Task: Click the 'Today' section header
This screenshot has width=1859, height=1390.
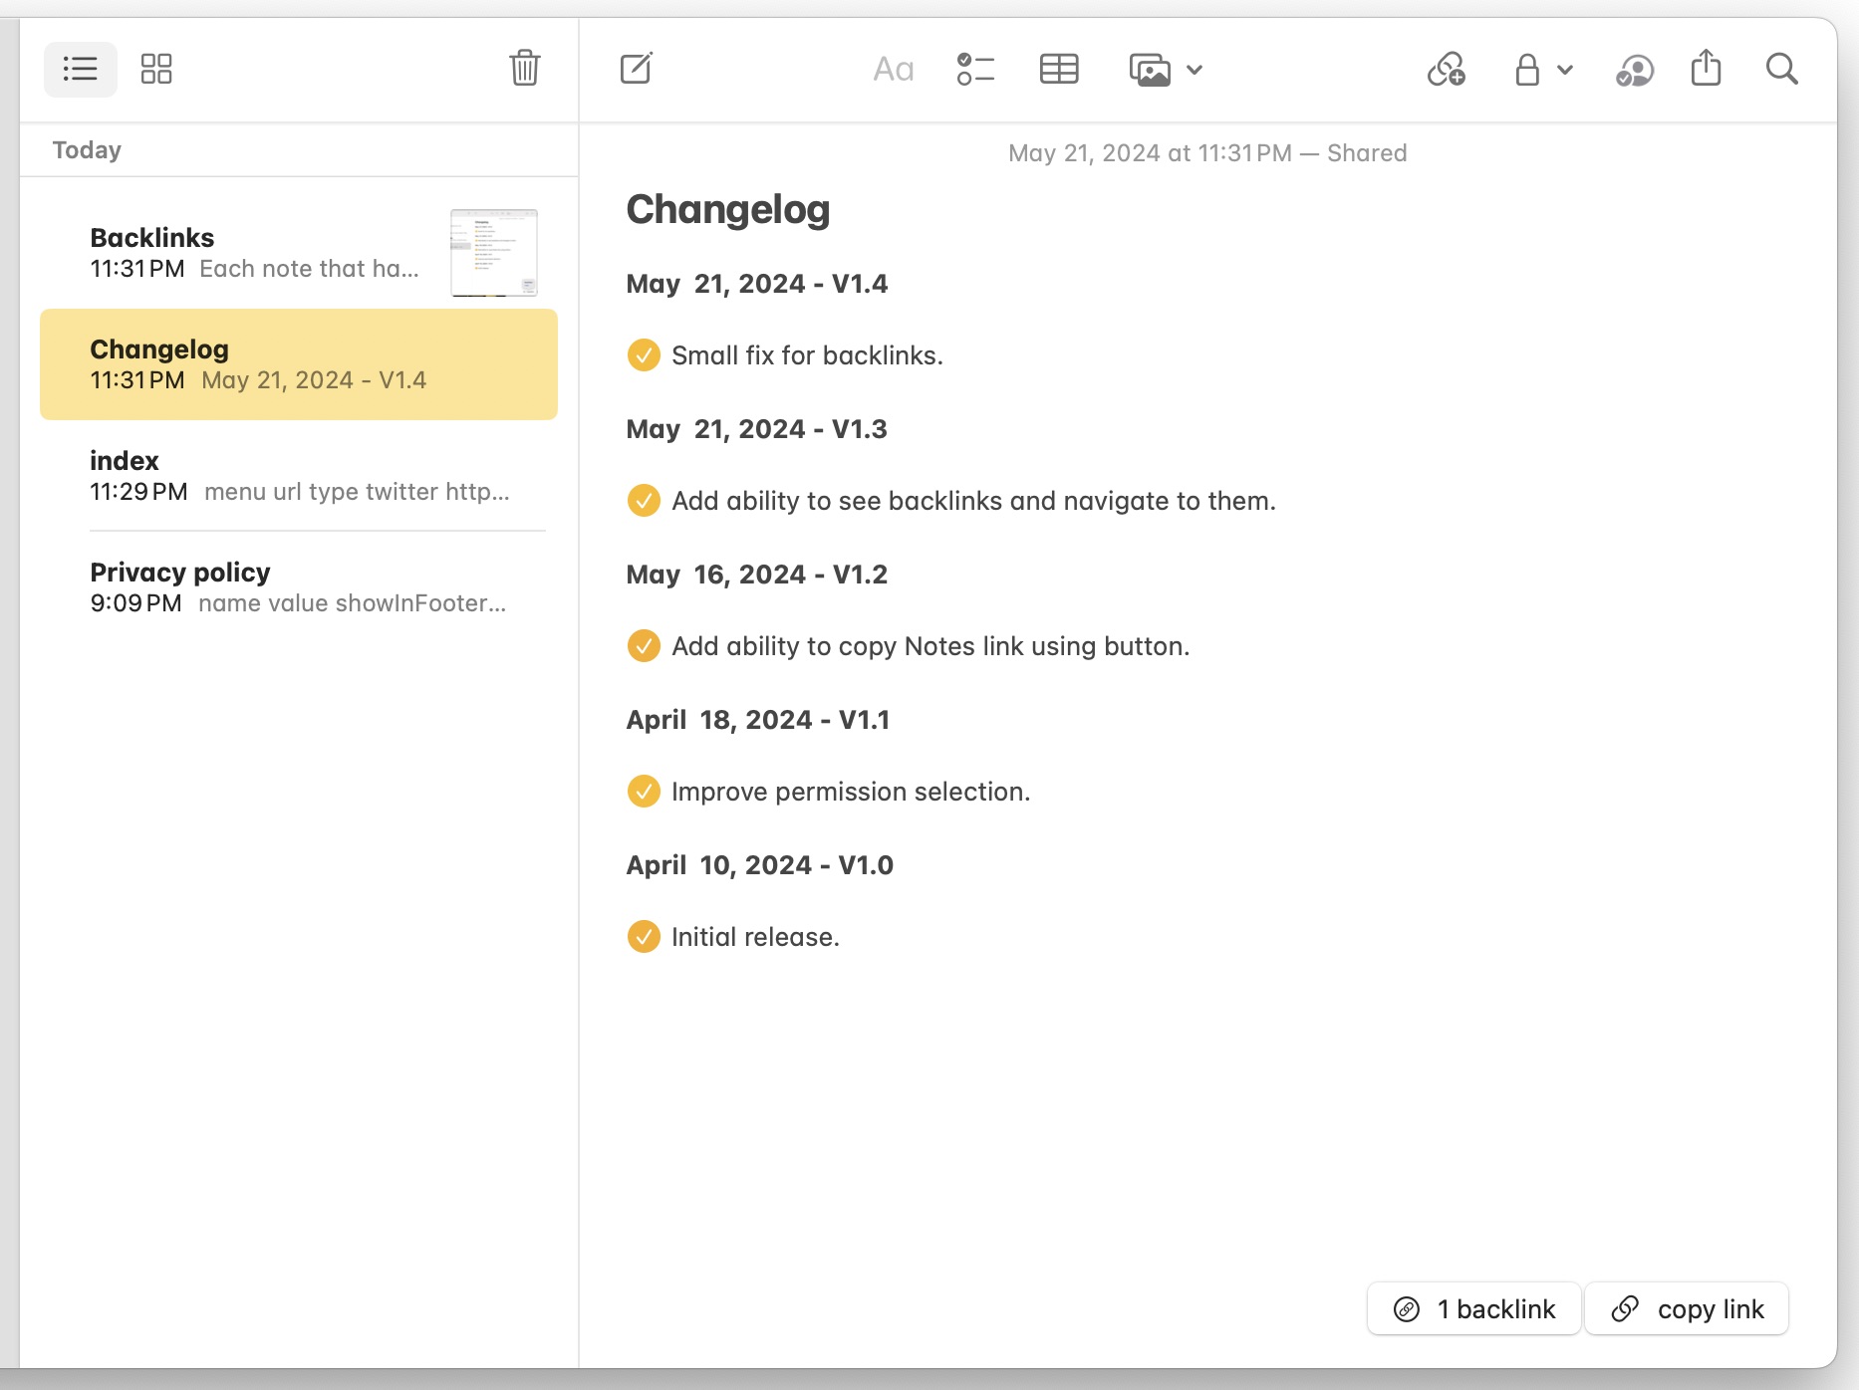Action: tap(87, 150)
